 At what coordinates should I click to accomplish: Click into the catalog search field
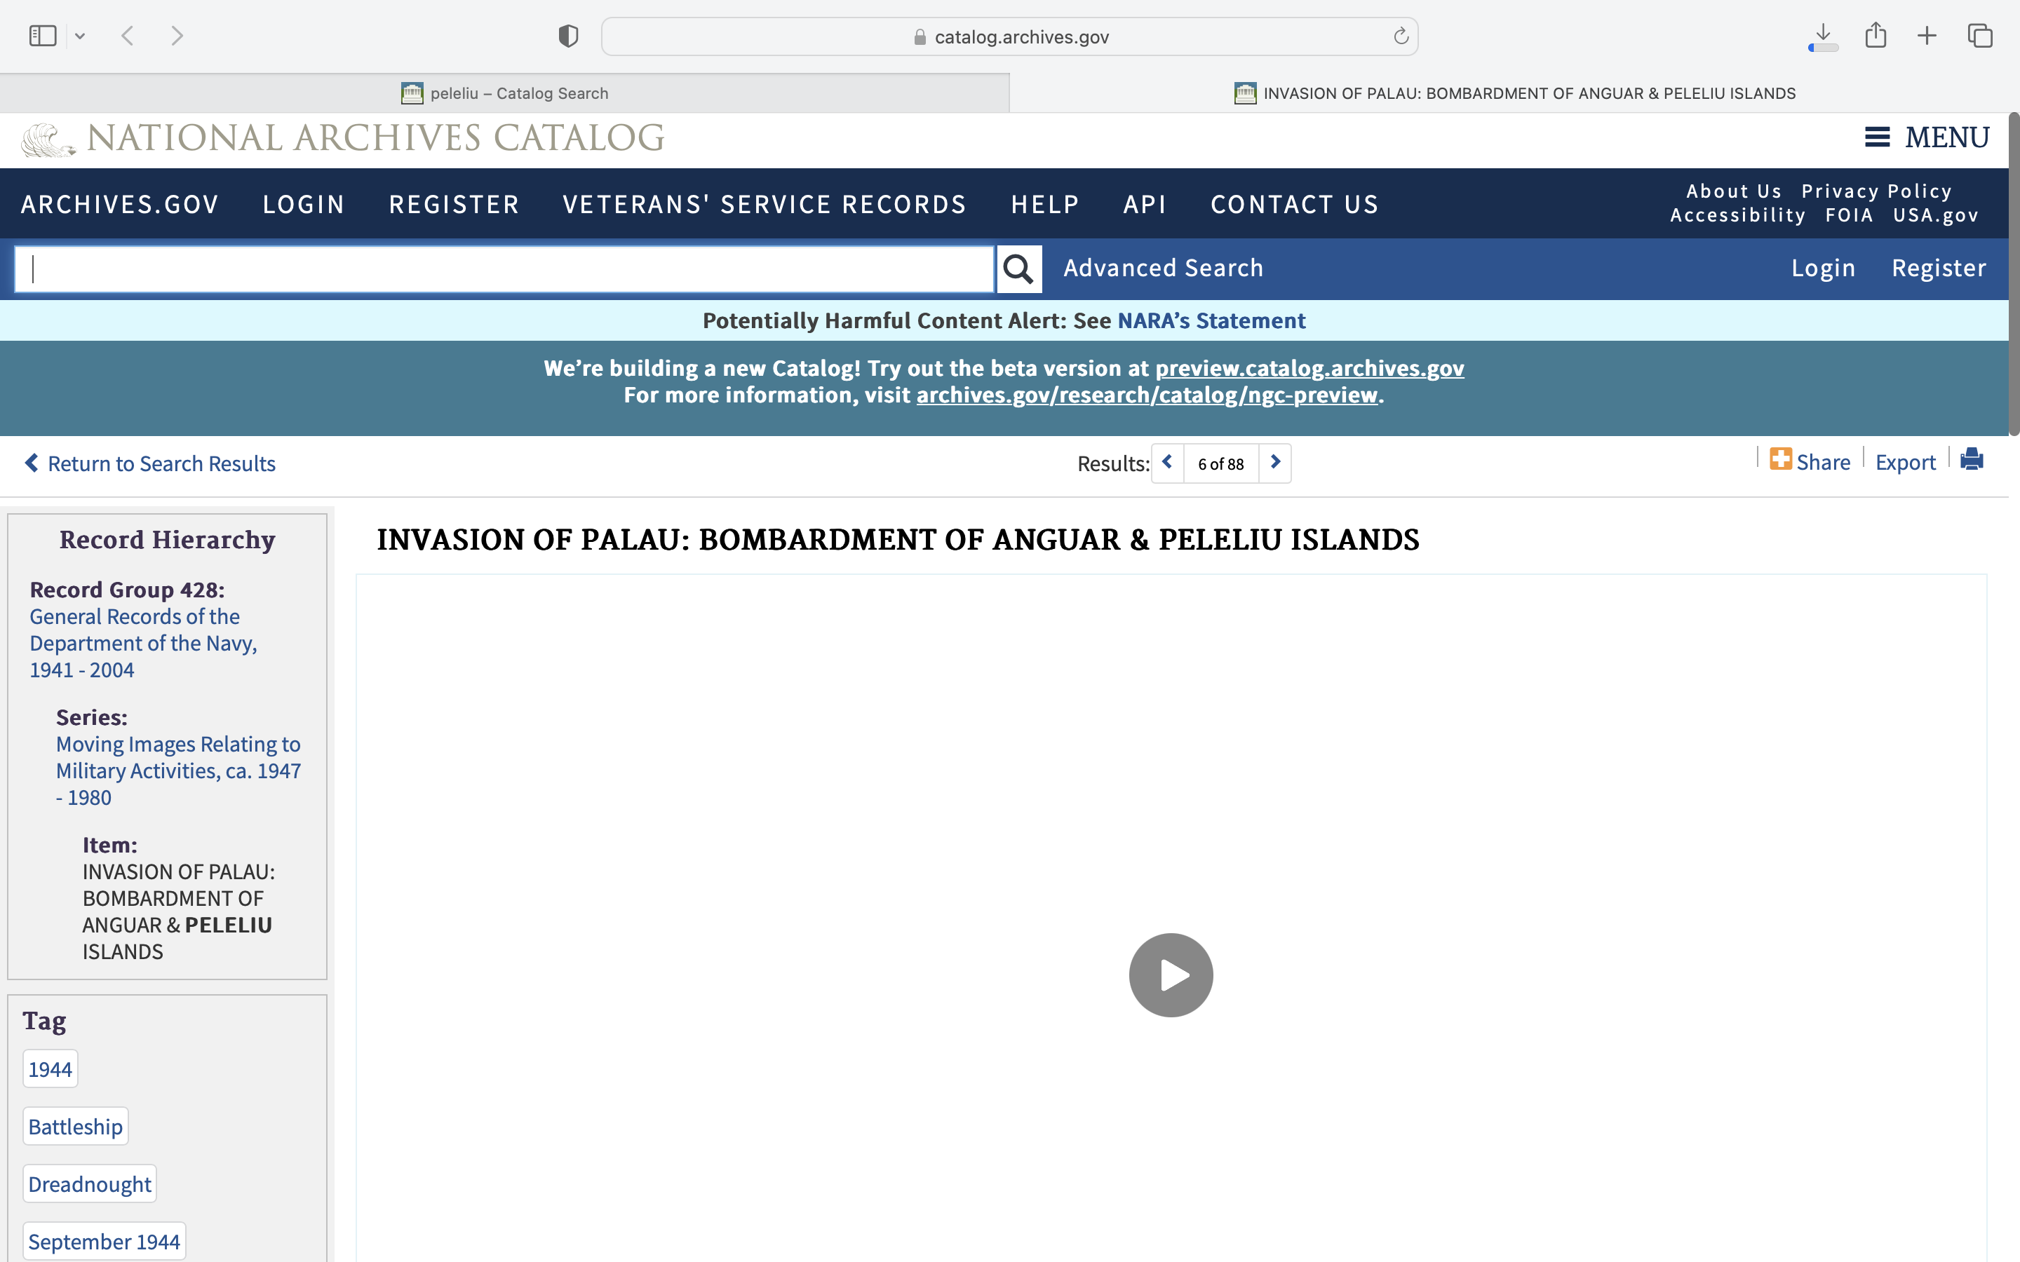[504, 269]
